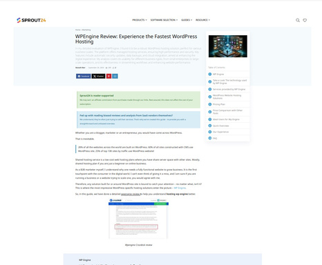
Task: Jump to WP Engine section in contents
Action: tap(218, 75)
